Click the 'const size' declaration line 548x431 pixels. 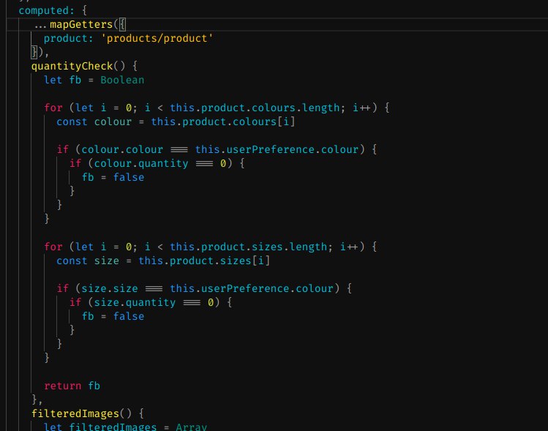[x=163, y=261]
